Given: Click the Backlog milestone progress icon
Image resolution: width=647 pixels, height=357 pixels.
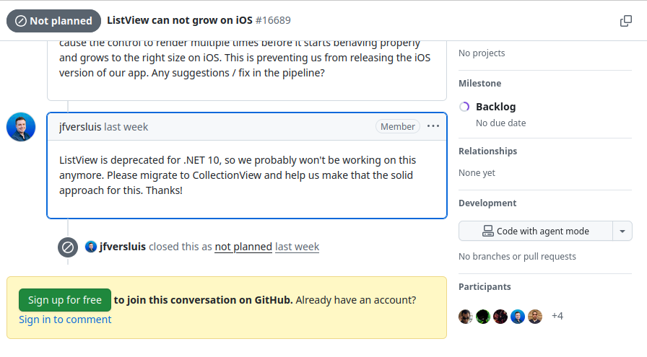Looking at the screenshot, I should click(464, 107).
